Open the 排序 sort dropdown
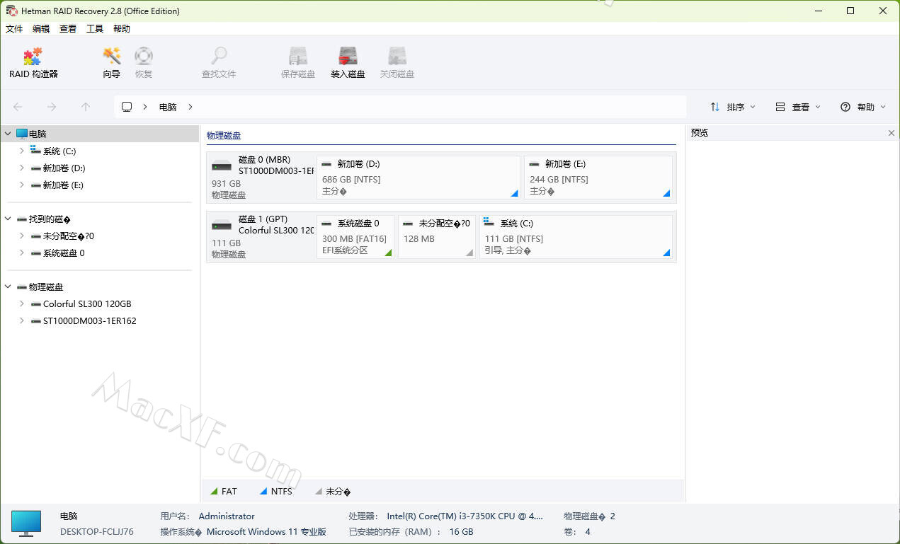The height and width of the screenshot is (544, 900). click(x=733, y=107)
